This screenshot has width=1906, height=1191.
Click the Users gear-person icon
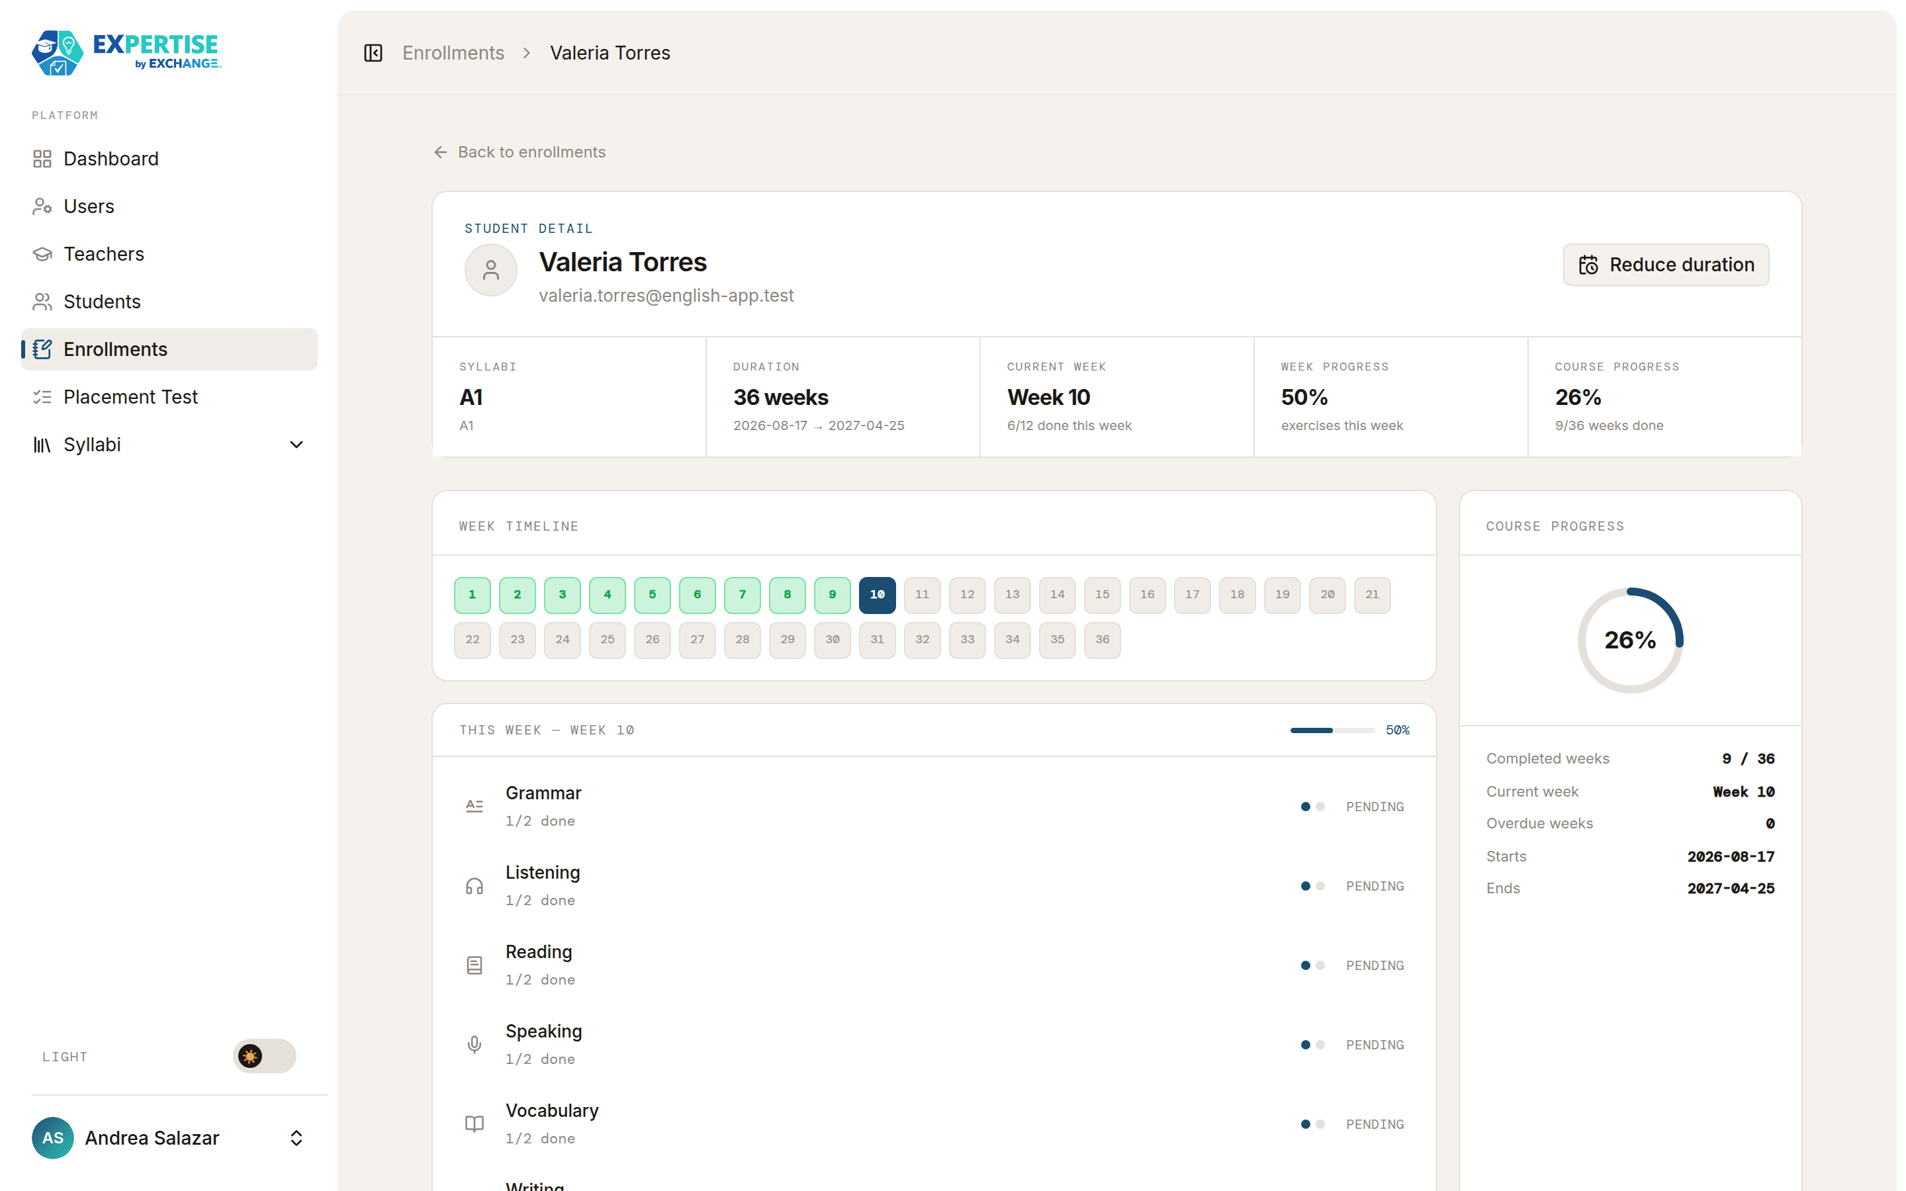pyautogui.click(x=42, y=206)
